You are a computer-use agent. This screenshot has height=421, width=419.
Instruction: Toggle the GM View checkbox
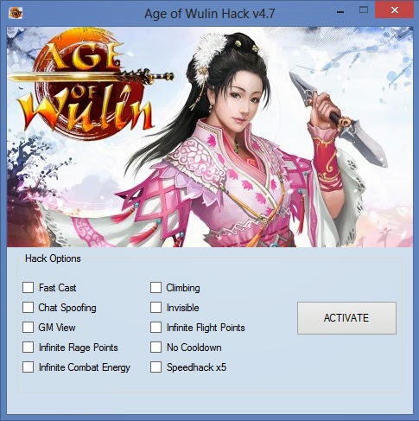(28, 327)
